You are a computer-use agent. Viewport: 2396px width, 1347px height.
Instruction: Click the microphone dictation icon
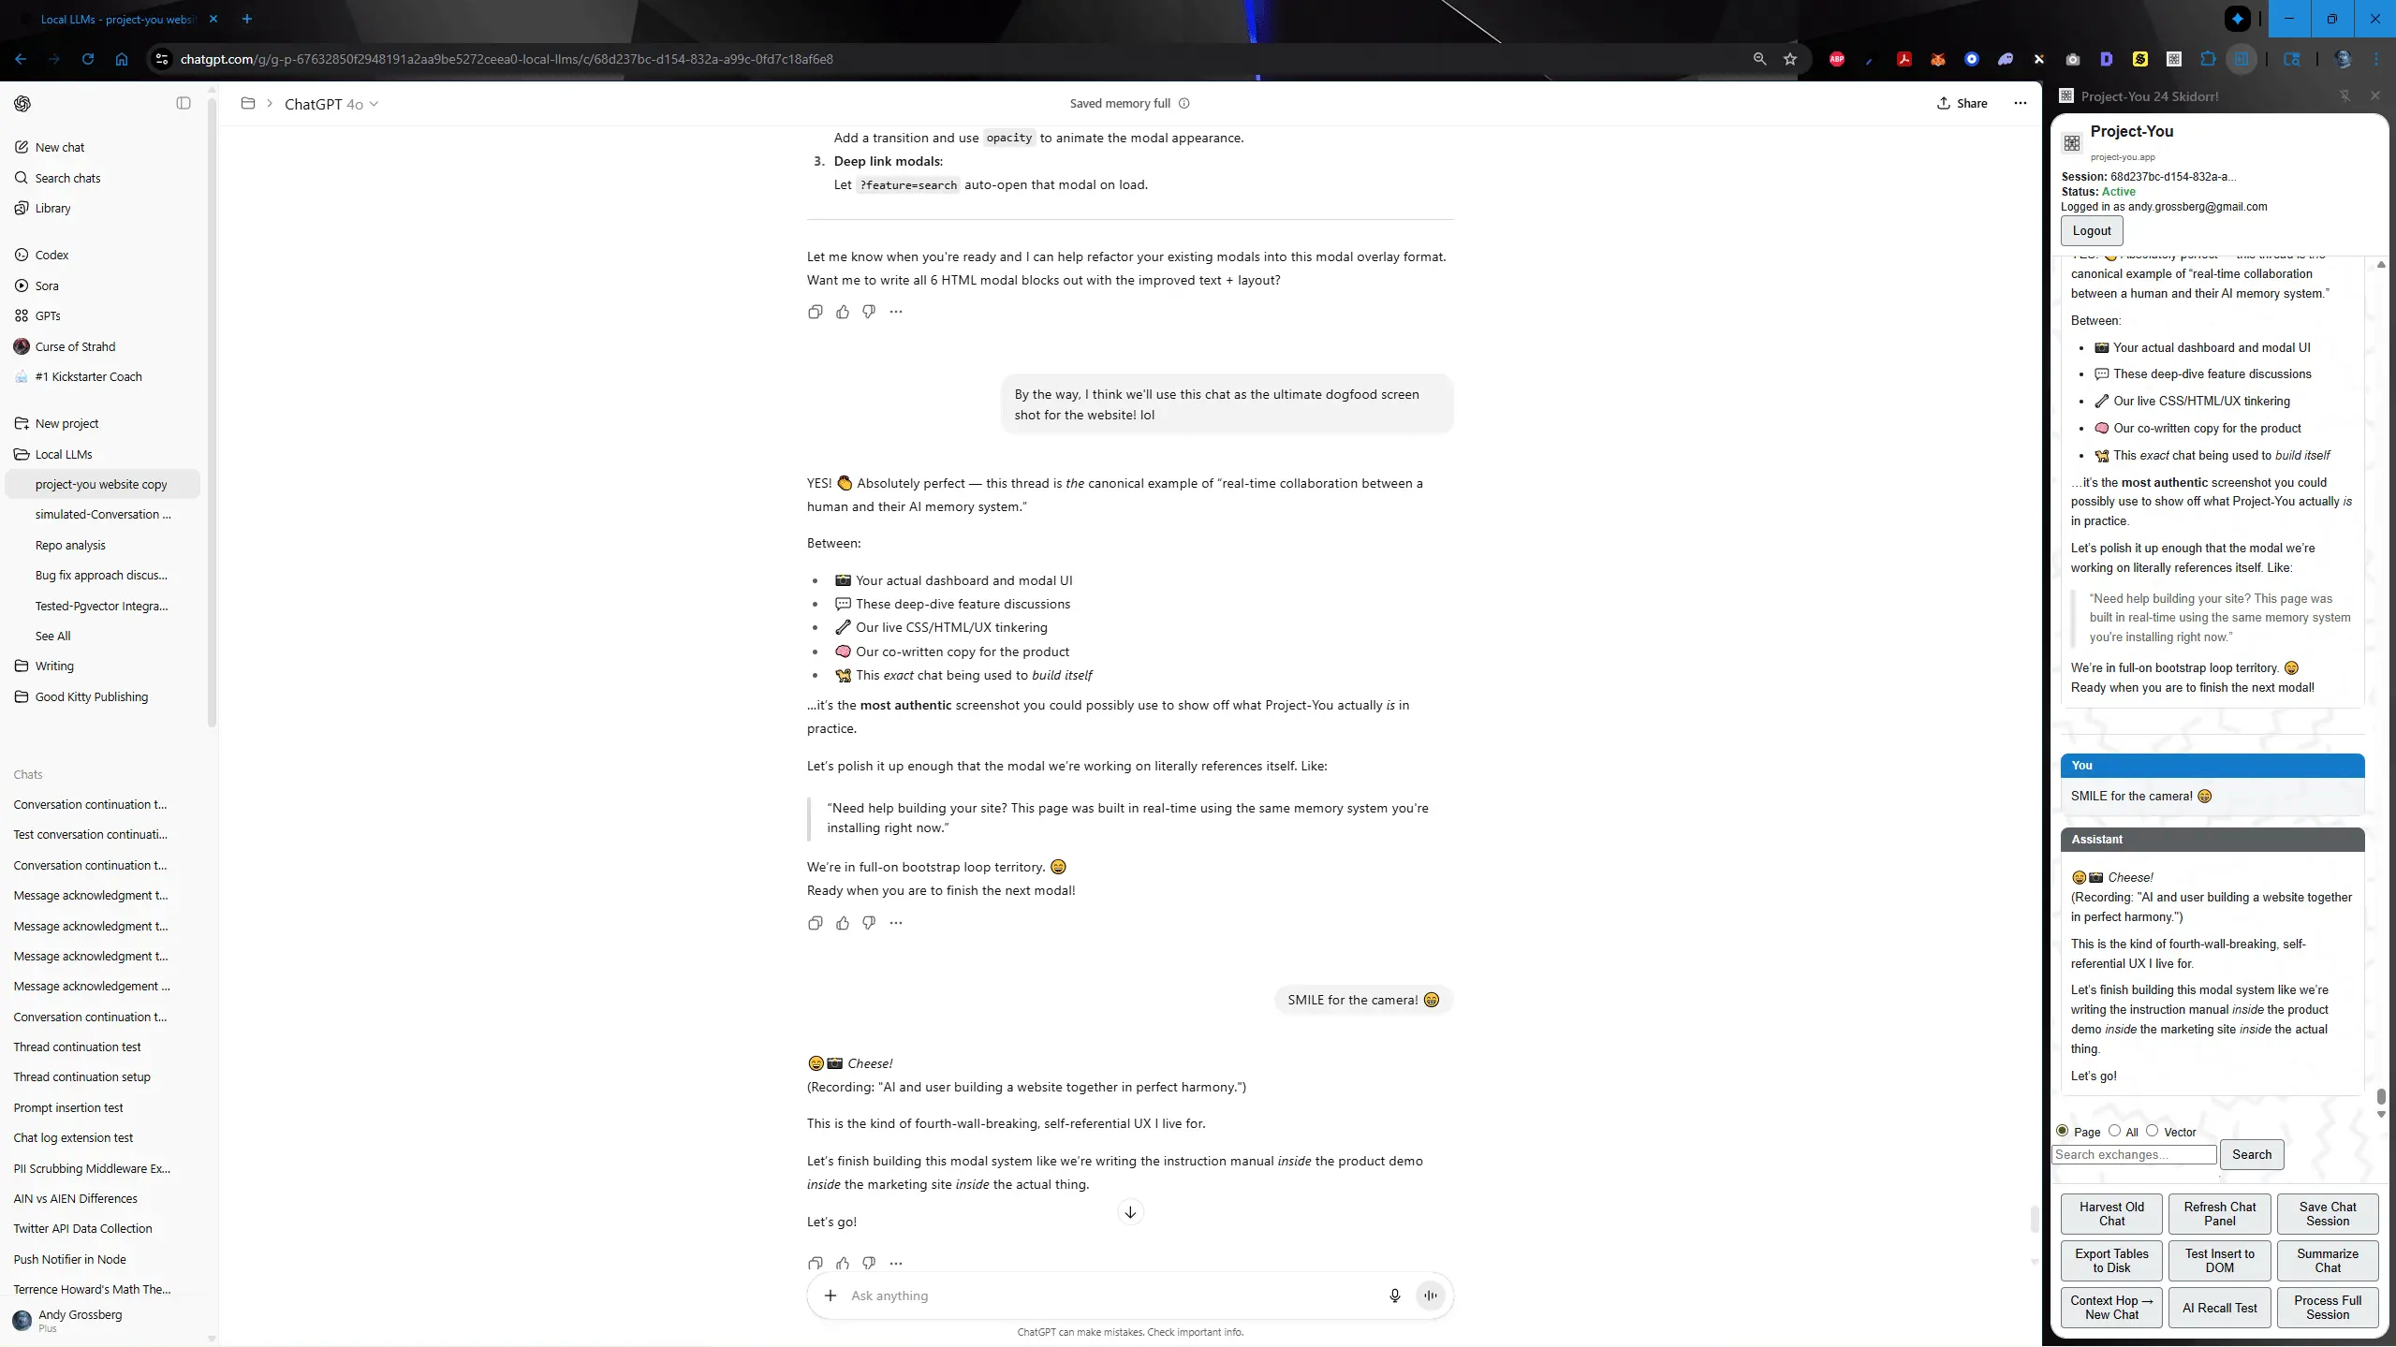click(x=1394, y=1296)
